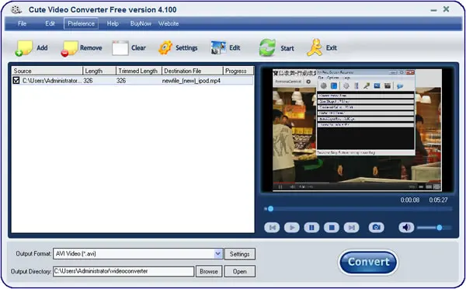This screenshot has height=289, width=466.
Task: Open the BuyNow menu
Action: (141, 23)
